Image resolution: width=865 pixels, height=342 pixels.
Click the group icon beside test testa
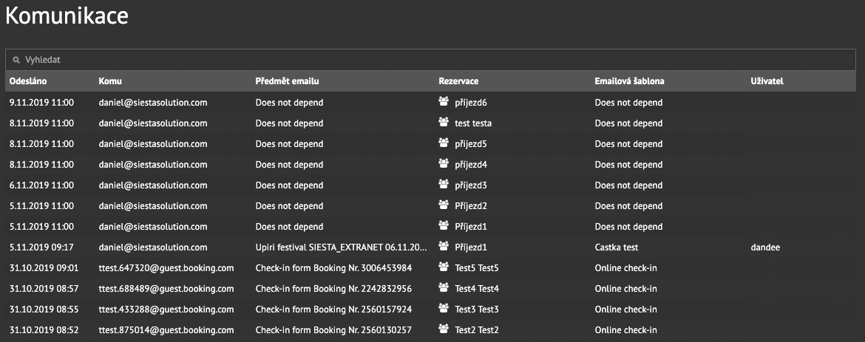(444, 122)
